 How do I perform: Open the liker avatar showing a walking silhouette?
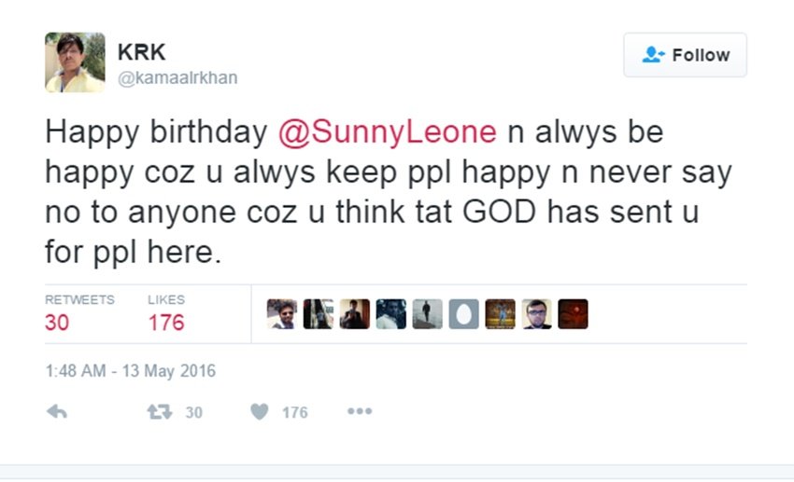pyautogui.click(x=427, y=314)
